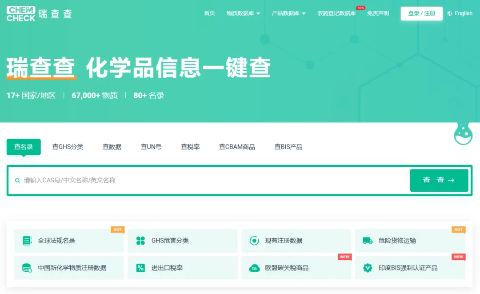480x294 pixels.
Task: Switch to the 查BIS产品 tab
Action: [288, 147]
